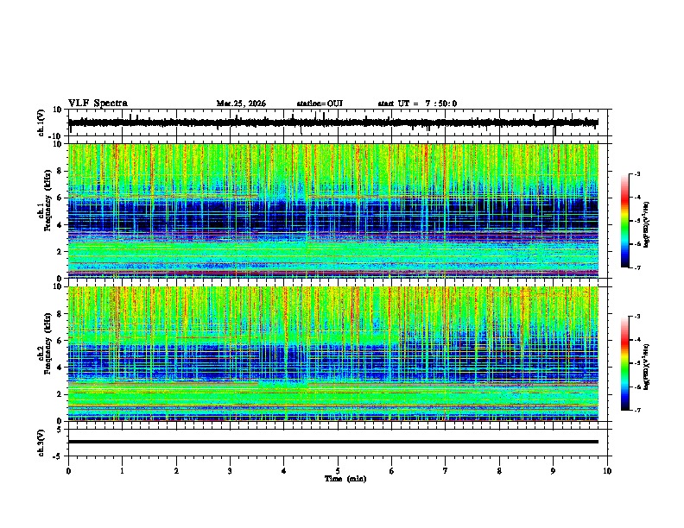Click the ch.2 color scale log(PSD) label
Viewport: 684px width, 528px height.
click(x=647, y=367)
